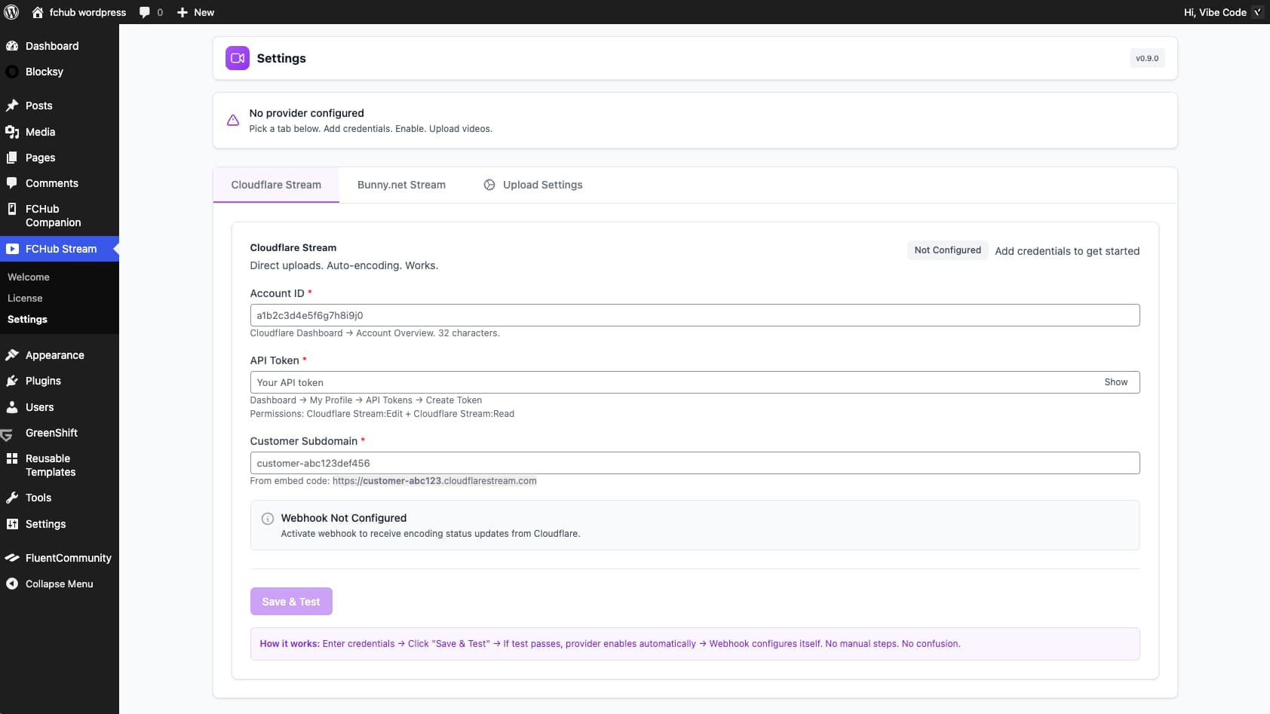Click the Tools wrench icon
The image size is (1270, 714).
point(12,498)
